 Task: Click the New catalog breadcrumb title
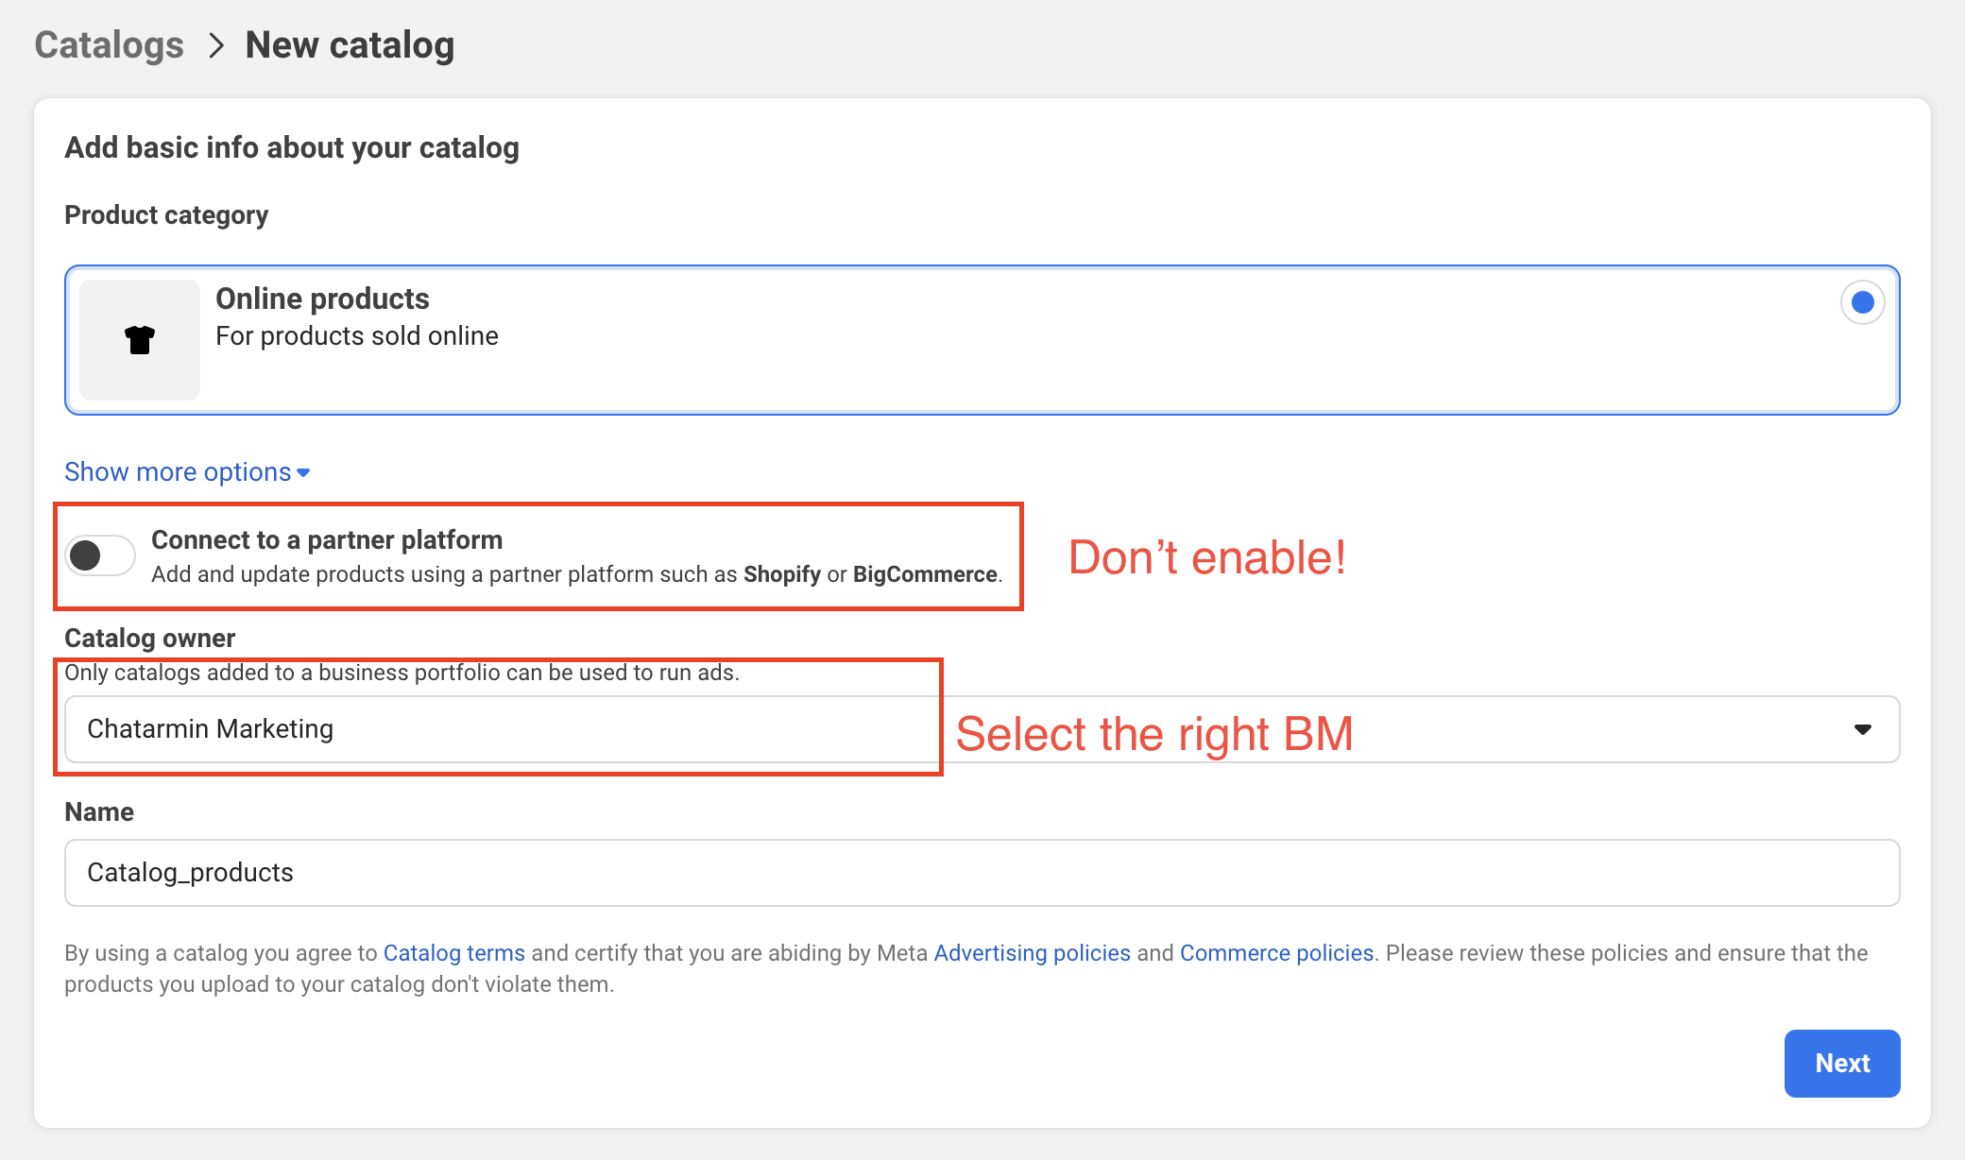click(350, 45)
